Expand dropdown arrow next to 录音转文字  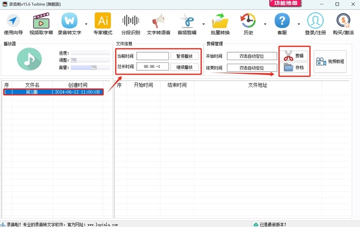[86, 24]
